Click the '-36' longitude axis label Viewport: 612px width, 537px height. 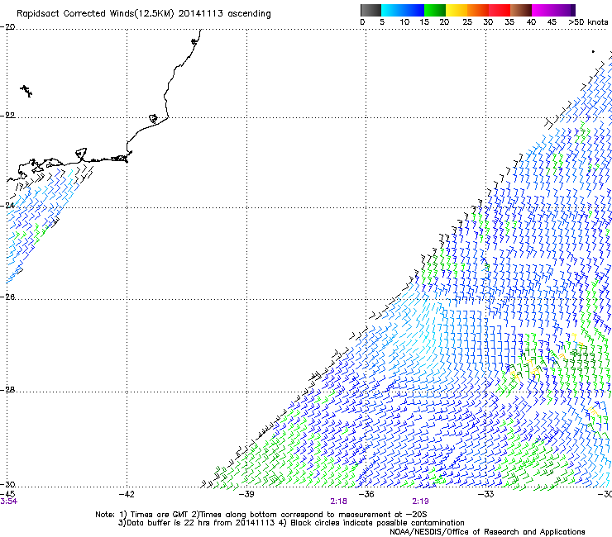coord(366,495)
